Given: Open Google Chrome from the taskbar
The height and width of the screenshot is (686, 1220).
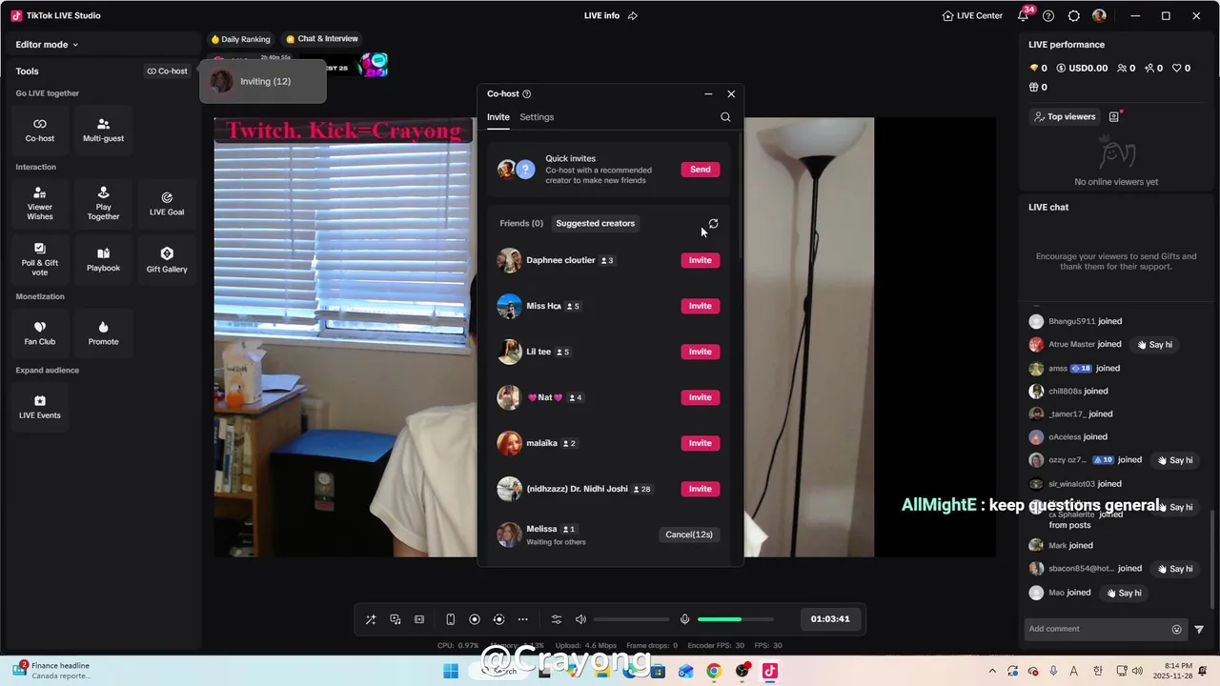Looking at the screenshot, I should coord(713,671).
